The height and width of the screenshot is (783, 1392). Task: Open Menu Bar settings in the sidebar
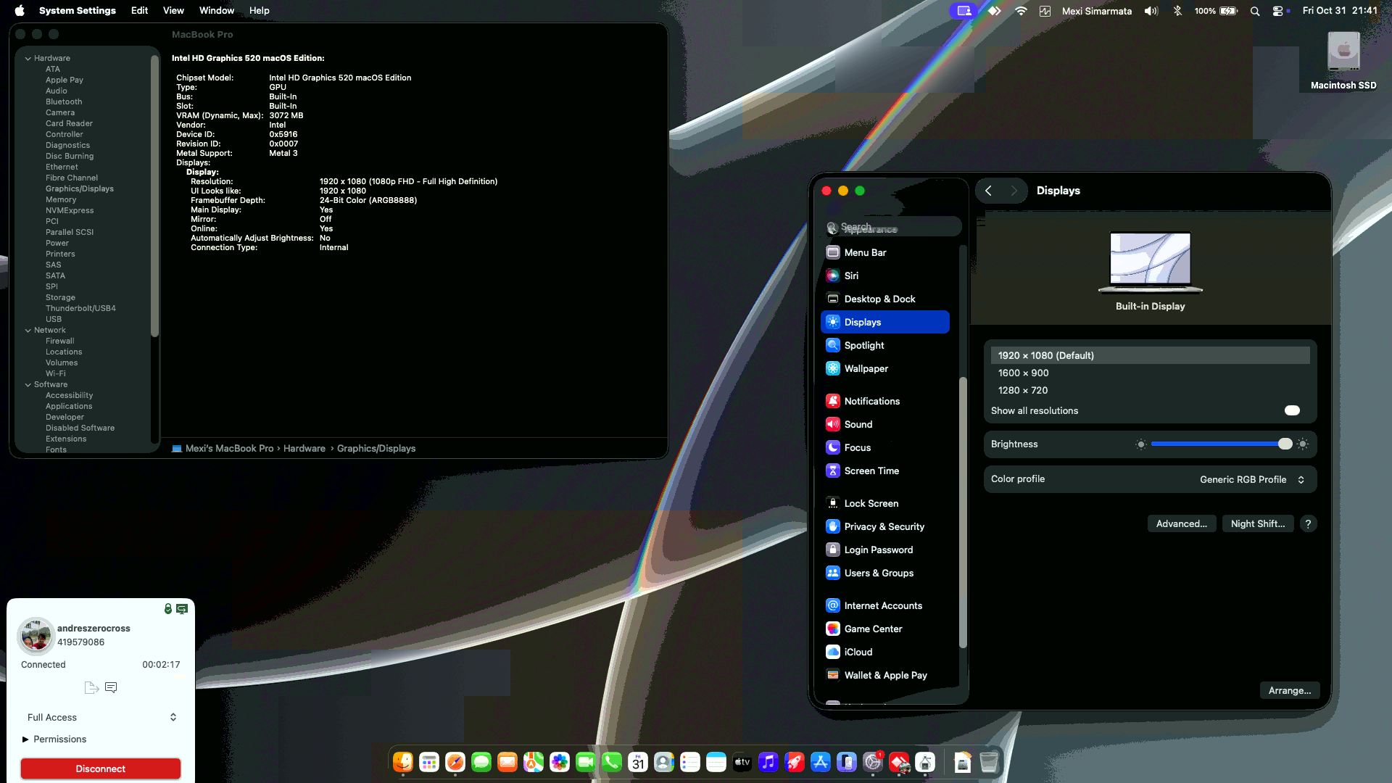884,252
